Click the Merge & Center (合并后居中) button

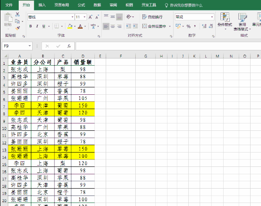tap(154, 26)
